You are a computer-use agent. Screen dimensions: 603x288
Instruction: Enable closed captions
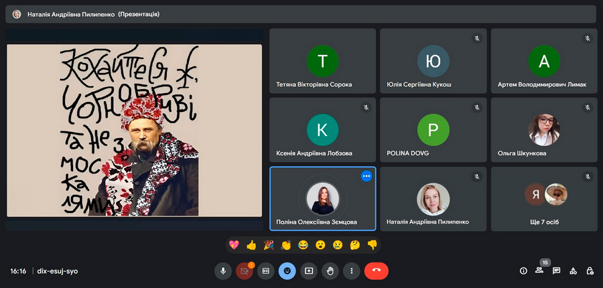(x=266, y=271)
